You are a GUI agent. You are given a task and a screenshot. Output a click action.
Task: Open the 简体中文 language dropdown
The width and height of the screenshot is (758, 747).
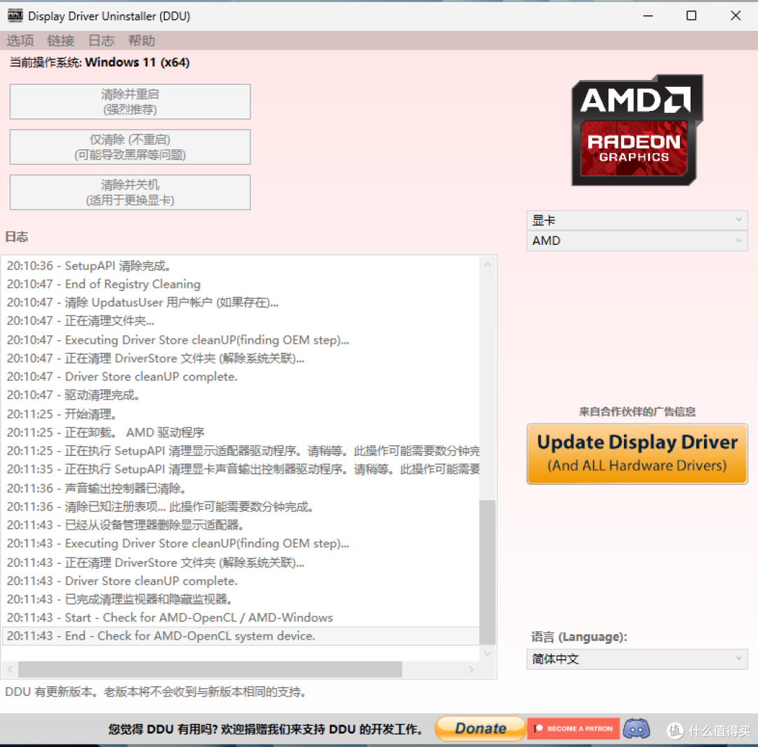pyautogui.click(x=636, y=659)
